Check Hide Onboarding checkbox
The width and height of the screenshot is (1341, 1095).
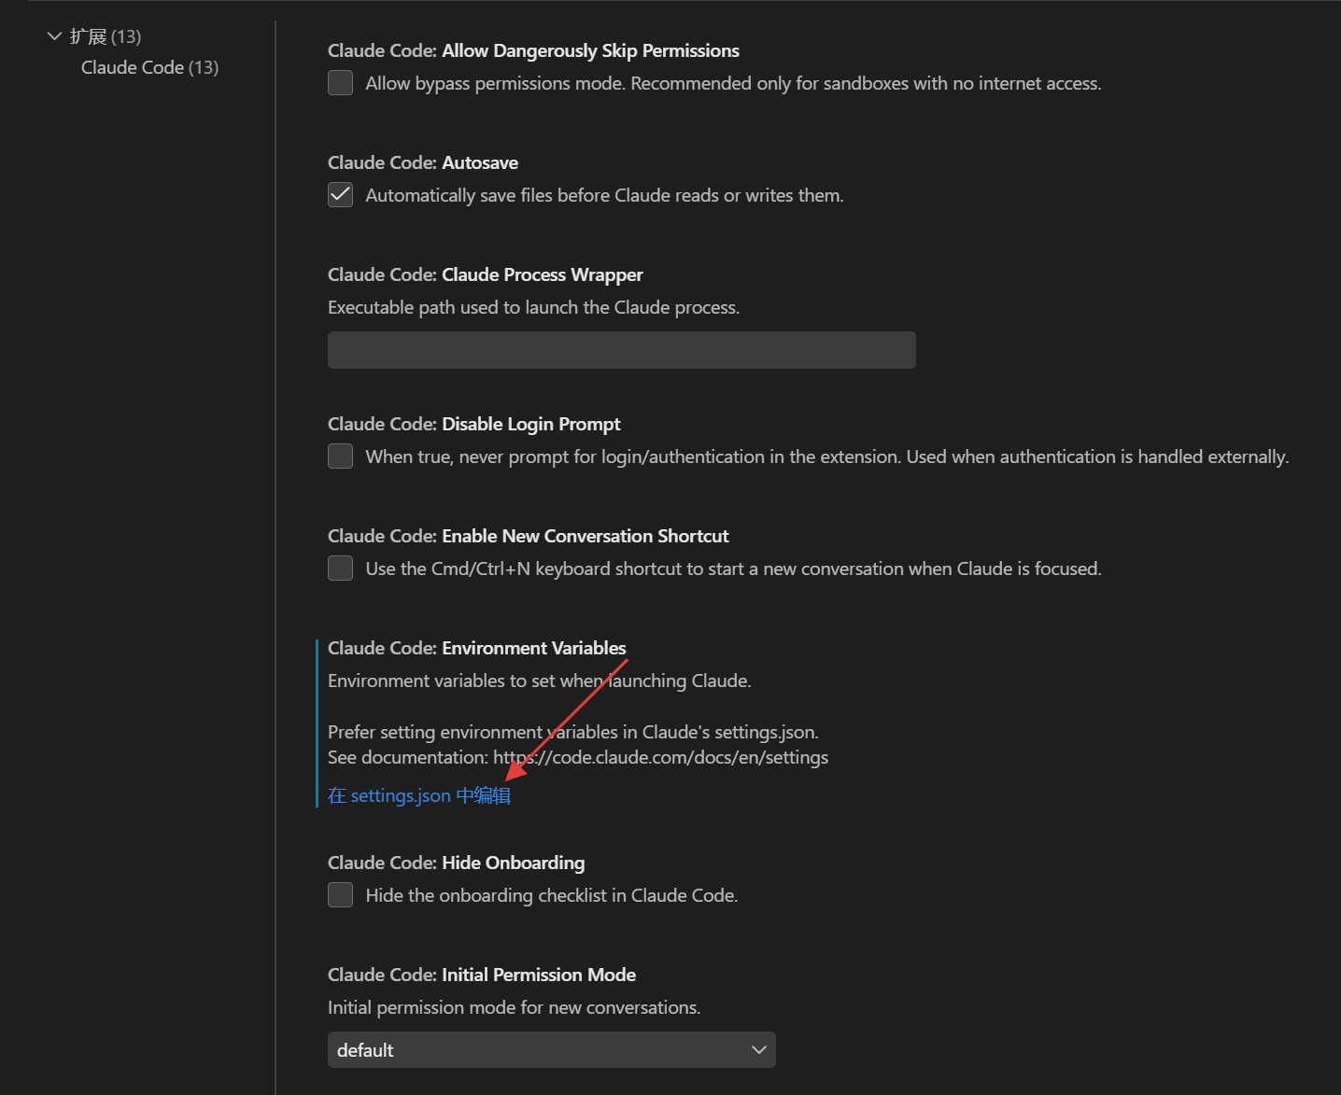(x=340, y=895)
